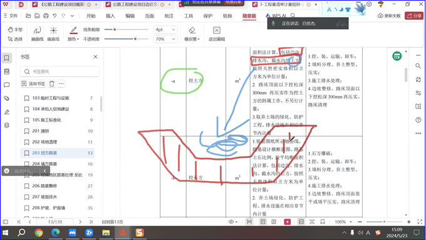Viewport: 426px width, 240px height.
Task: Toggle the bookmark sidebar panel icon
Action: click(6, 58)
